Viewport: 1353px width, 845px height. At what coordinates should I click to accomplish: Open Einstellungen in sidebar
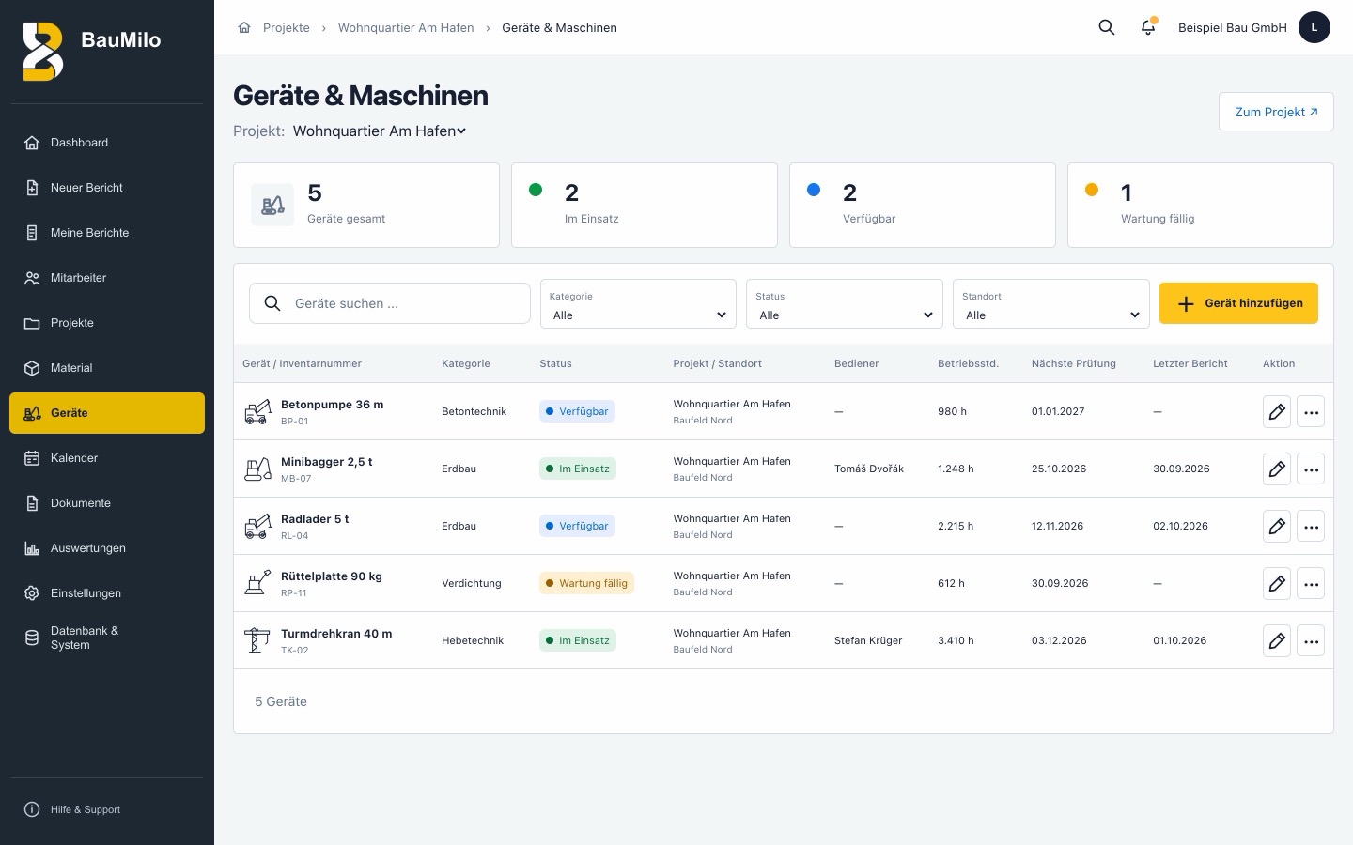coord(107,593)
